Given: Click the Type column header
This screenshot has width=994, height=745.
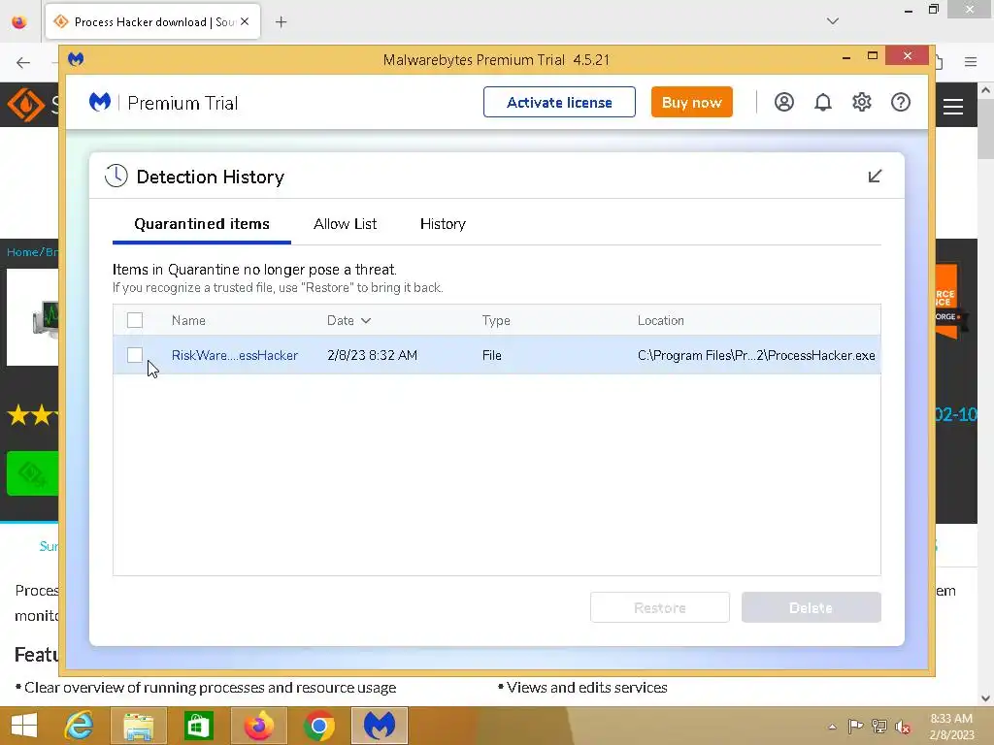Looking at the screenshot, I should pos(496,320).
